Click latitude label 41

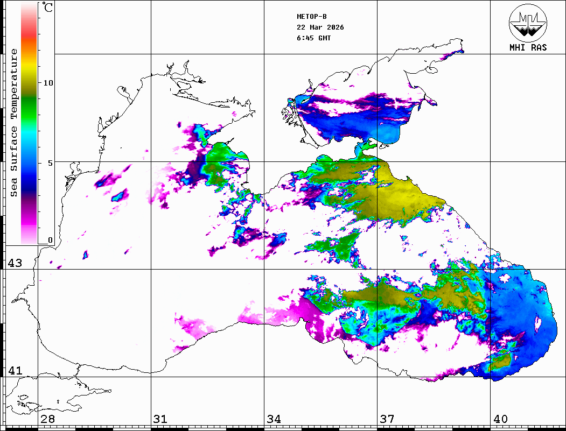click(x=15, y=371)
